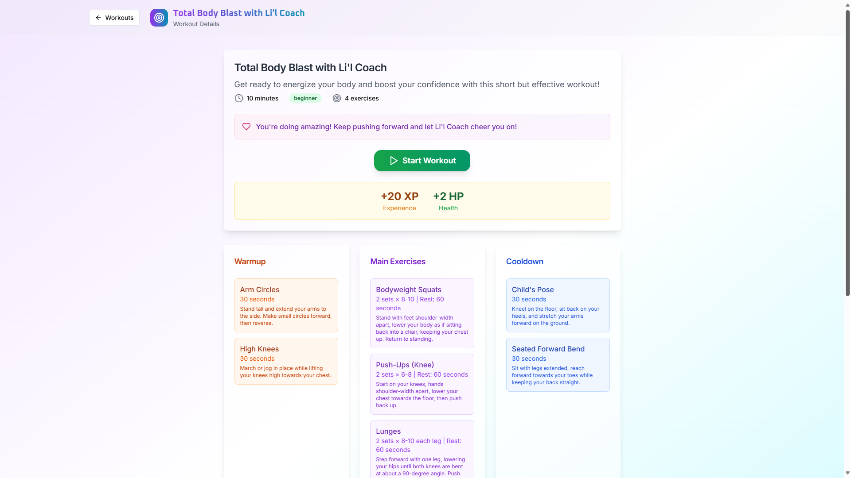The height and width of the screenshot is (478, 851).
Task: Click the scrollbar down arrow at bottom
Action: 847,473
